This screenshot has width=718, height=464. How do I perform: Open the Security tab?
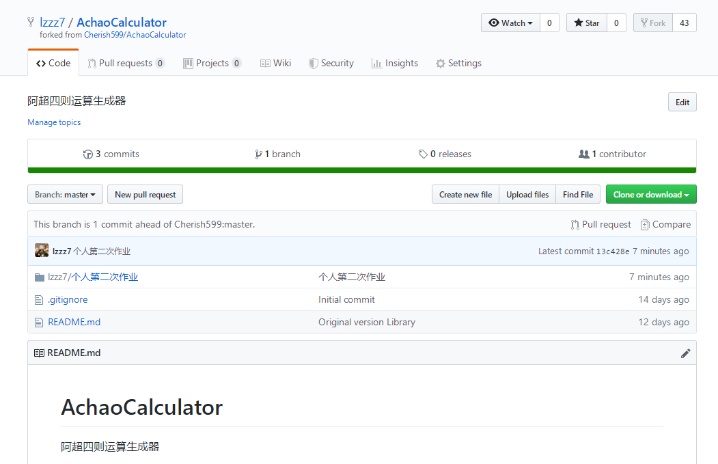coord(331,63)
